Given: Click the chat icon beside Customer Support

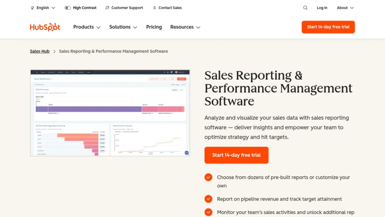Looking at the screenshot, I should [x=107, y=8].
